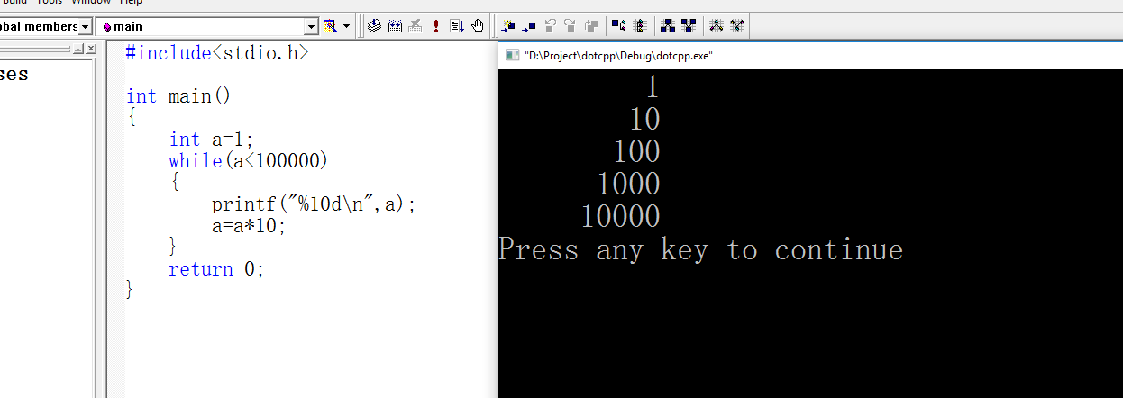1123x398 pixels.
Task: Click the last cross-shaped icon on the toolbar
Action: [x=737, y=26]
